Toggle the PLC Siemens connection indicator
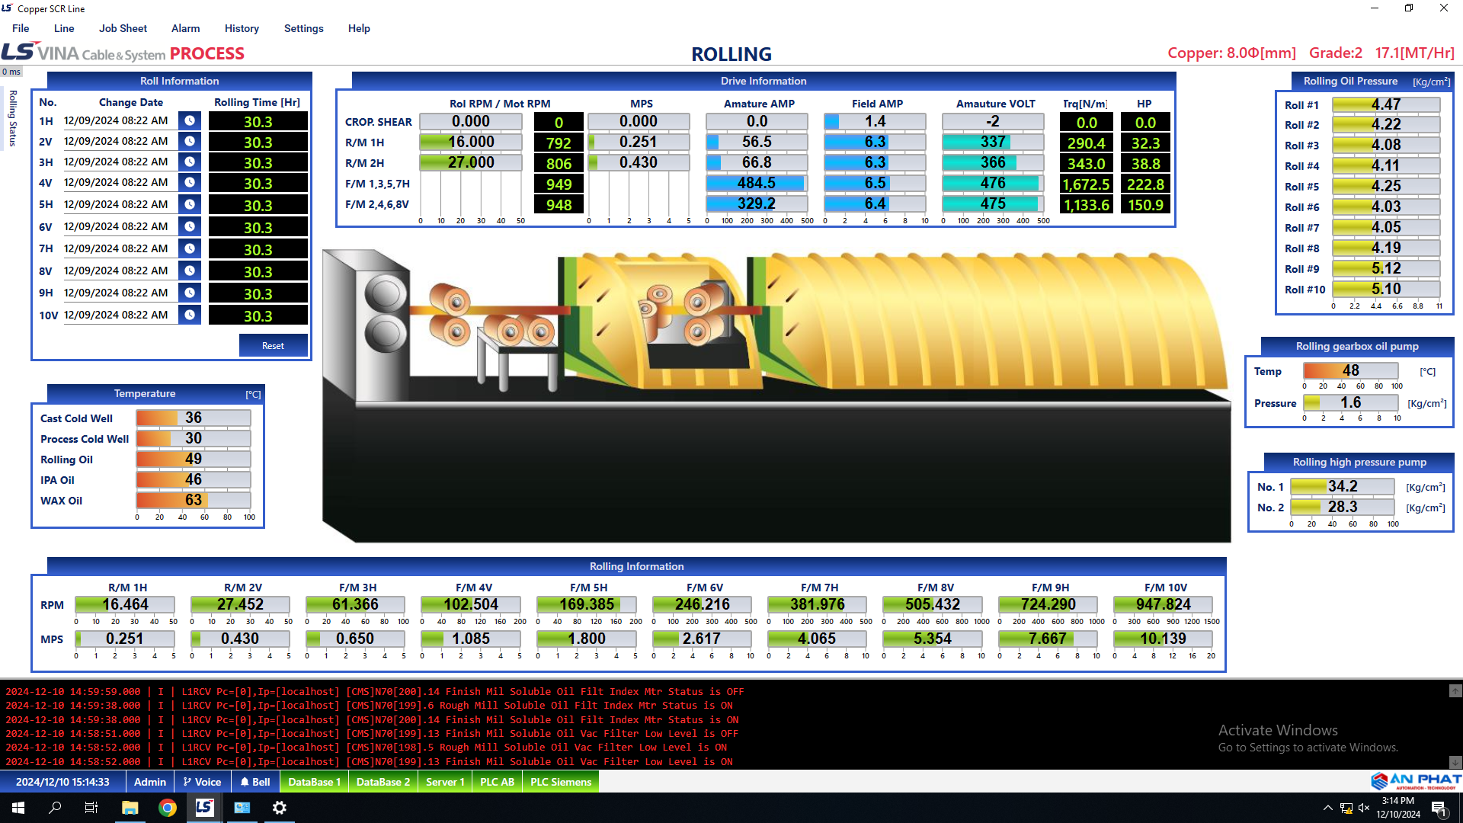This screenshot has width=1463, height=823. click(560, 782)
